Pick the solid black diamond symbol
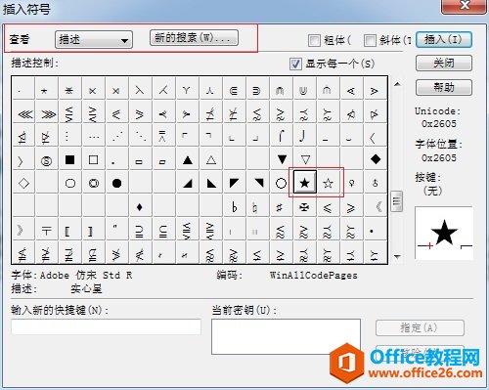 (x=376, y=159)
